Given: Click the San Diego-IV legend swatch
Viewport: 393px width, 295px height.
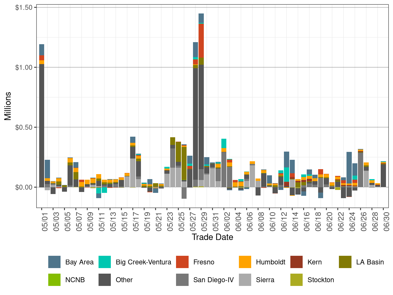Looking at the screenshot, I should (x=182, y=280).
